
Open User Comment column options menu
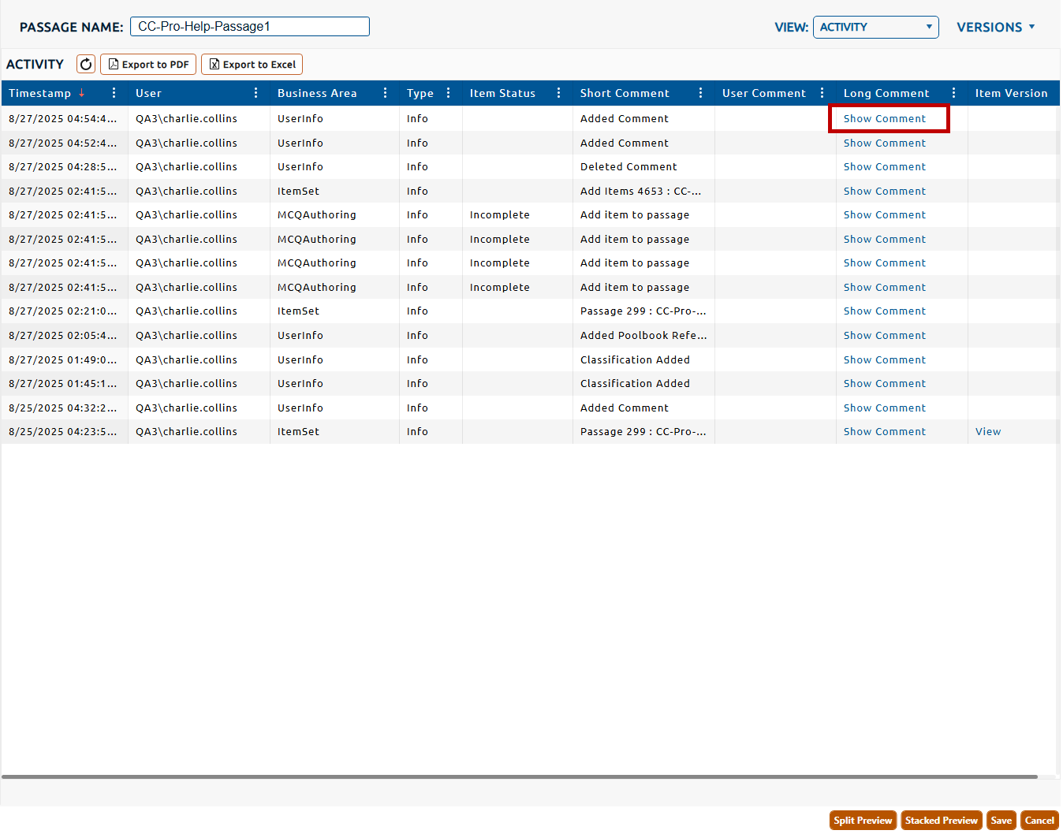tap(822, 93)
